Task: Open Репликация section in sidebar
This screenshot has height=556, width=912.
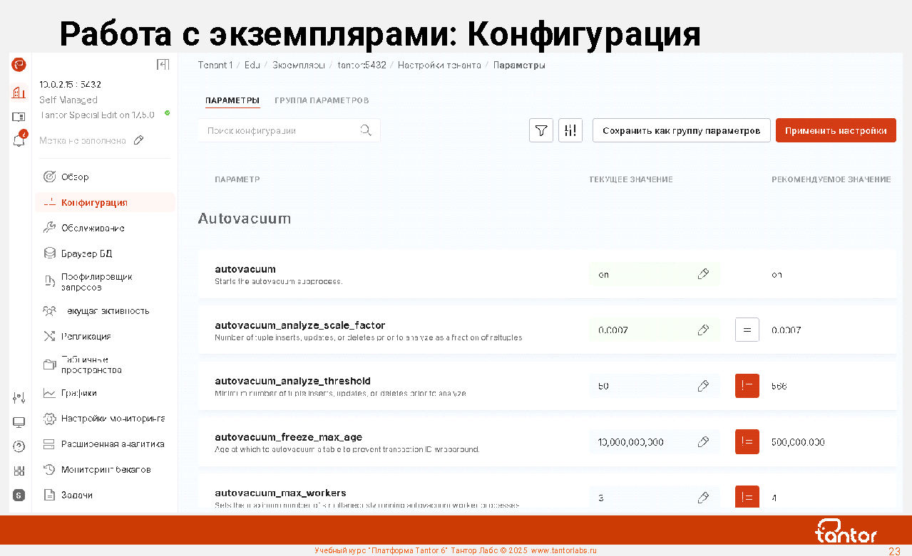Action: (86, 336)
